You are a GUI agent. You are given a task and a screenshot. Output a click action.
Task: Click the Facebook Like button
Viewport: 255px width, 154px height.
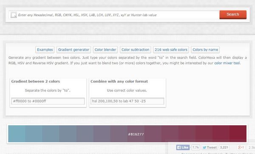pyautogui.click(x=183, y=147)
